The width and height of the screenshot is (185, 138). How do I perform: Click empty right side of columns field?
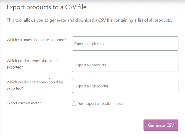158,44
